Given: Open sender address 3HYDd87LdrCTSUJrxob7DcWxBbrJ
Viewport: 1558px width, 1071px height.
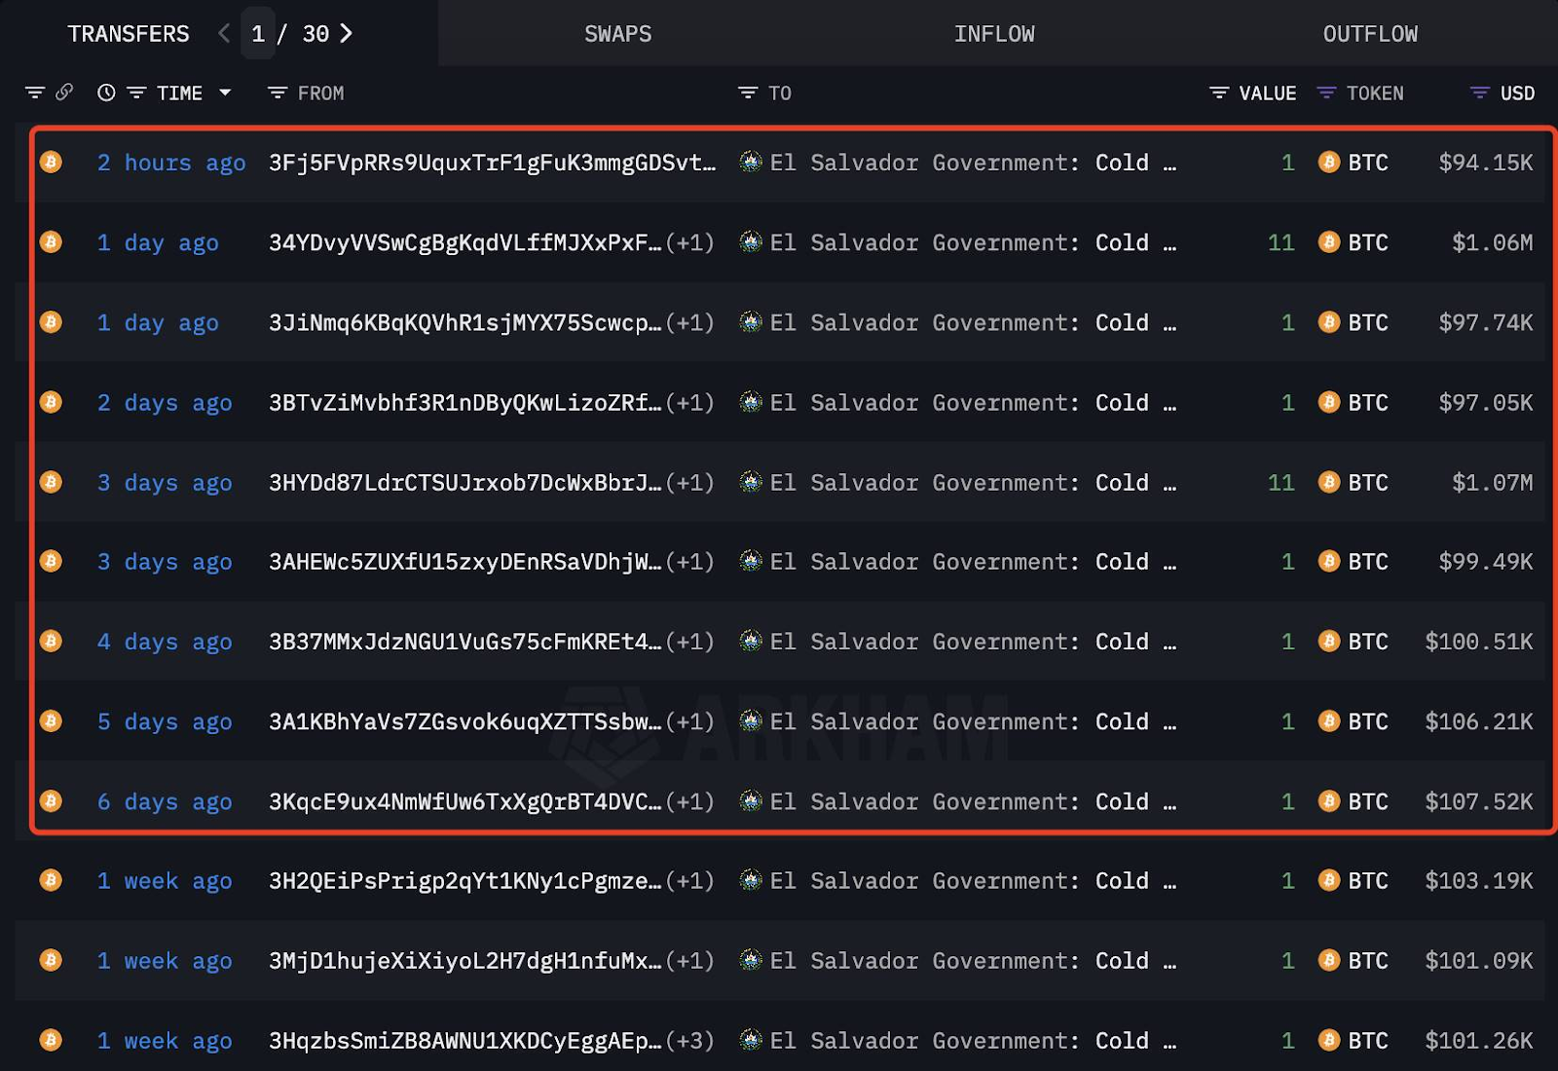Looking at the screenshot, I should (464, 482).
